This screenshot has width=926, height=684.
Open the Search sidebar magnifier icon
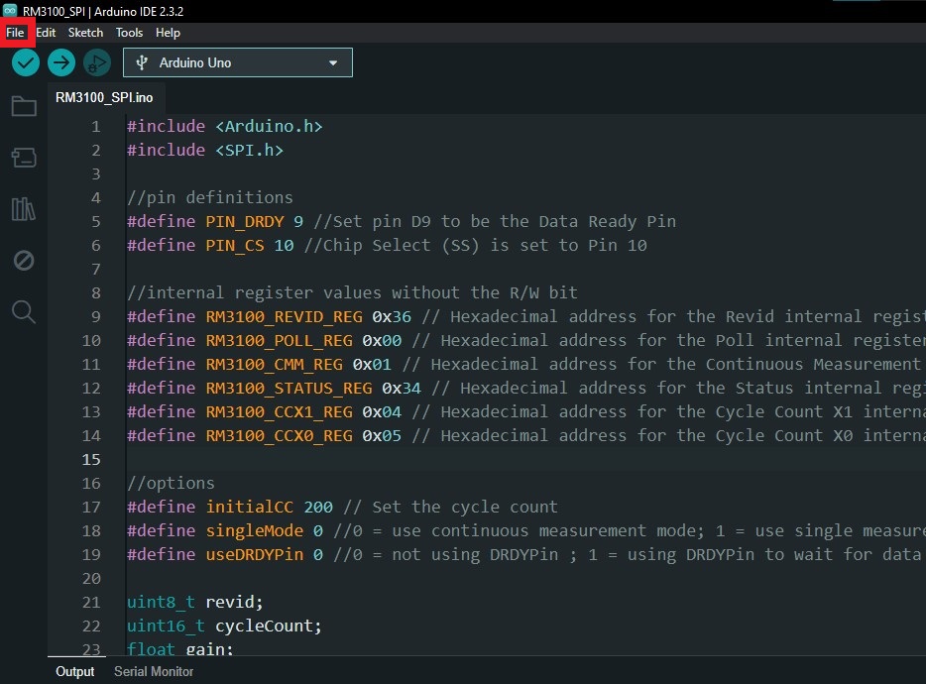click(x=24, y=311)
